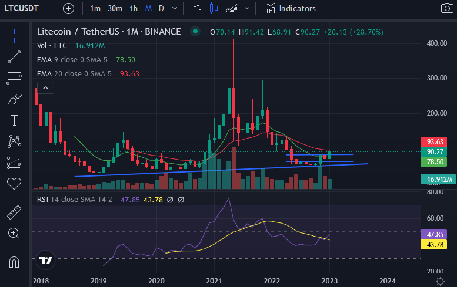Click the 90.27 current price label

434,151
